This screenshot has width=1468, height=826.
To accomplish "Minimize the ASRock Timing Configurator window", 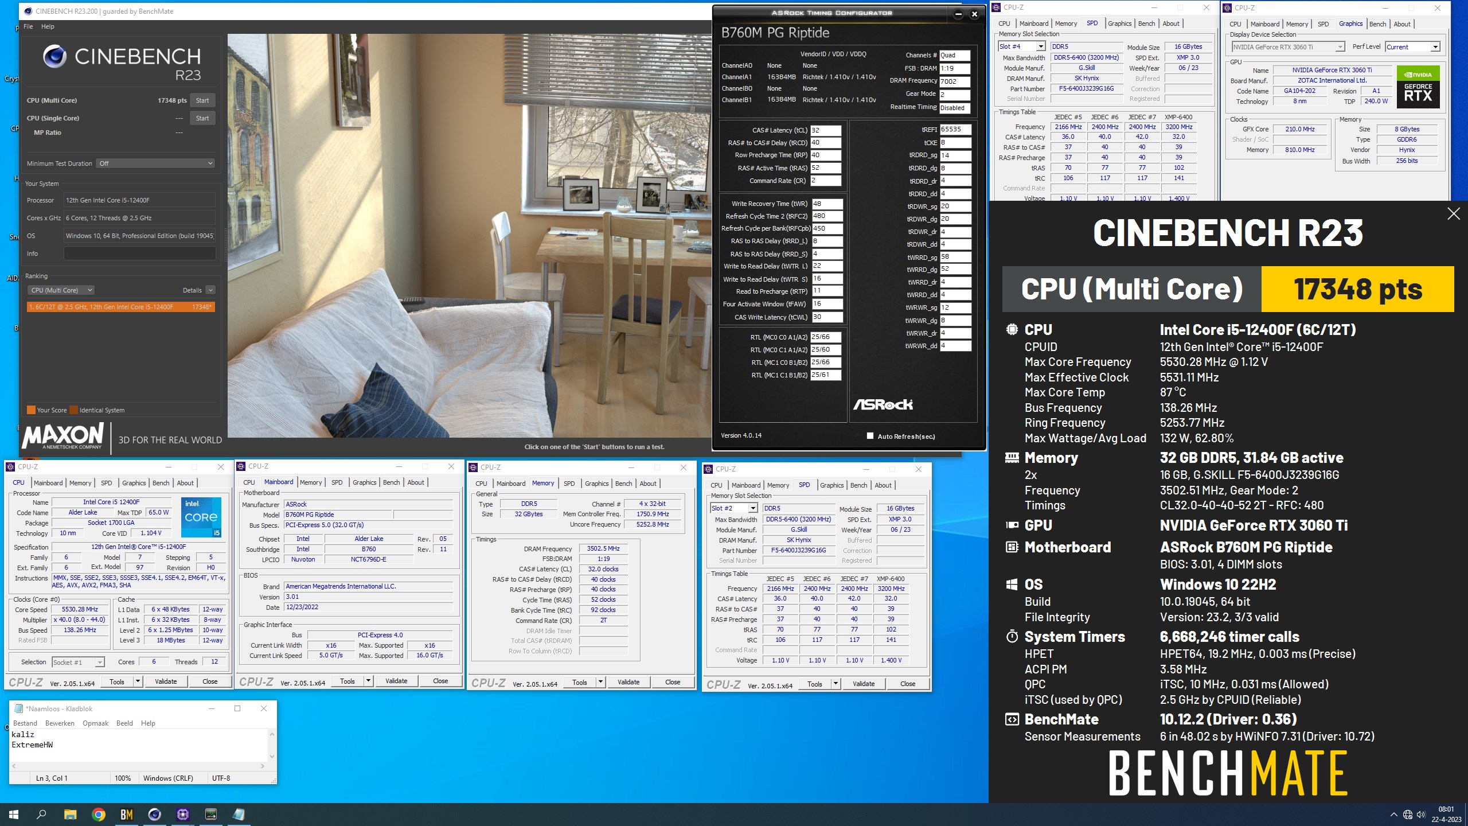I will pyautogui.click(x=958, y=14).
